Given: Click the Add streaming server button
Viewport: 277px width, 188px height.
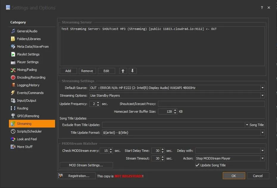Looking at the screenshot, I should click(68, 71).
